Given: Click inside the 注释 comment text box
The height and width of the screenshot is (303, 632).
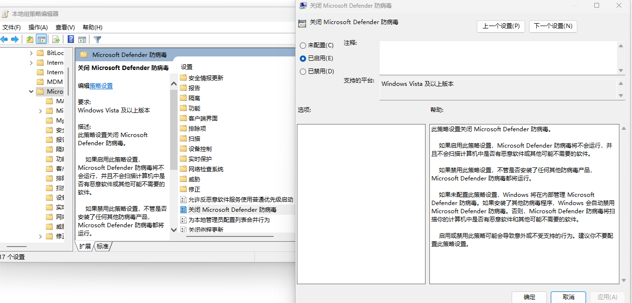Looking at the screenshot, I should pos(498,58).
